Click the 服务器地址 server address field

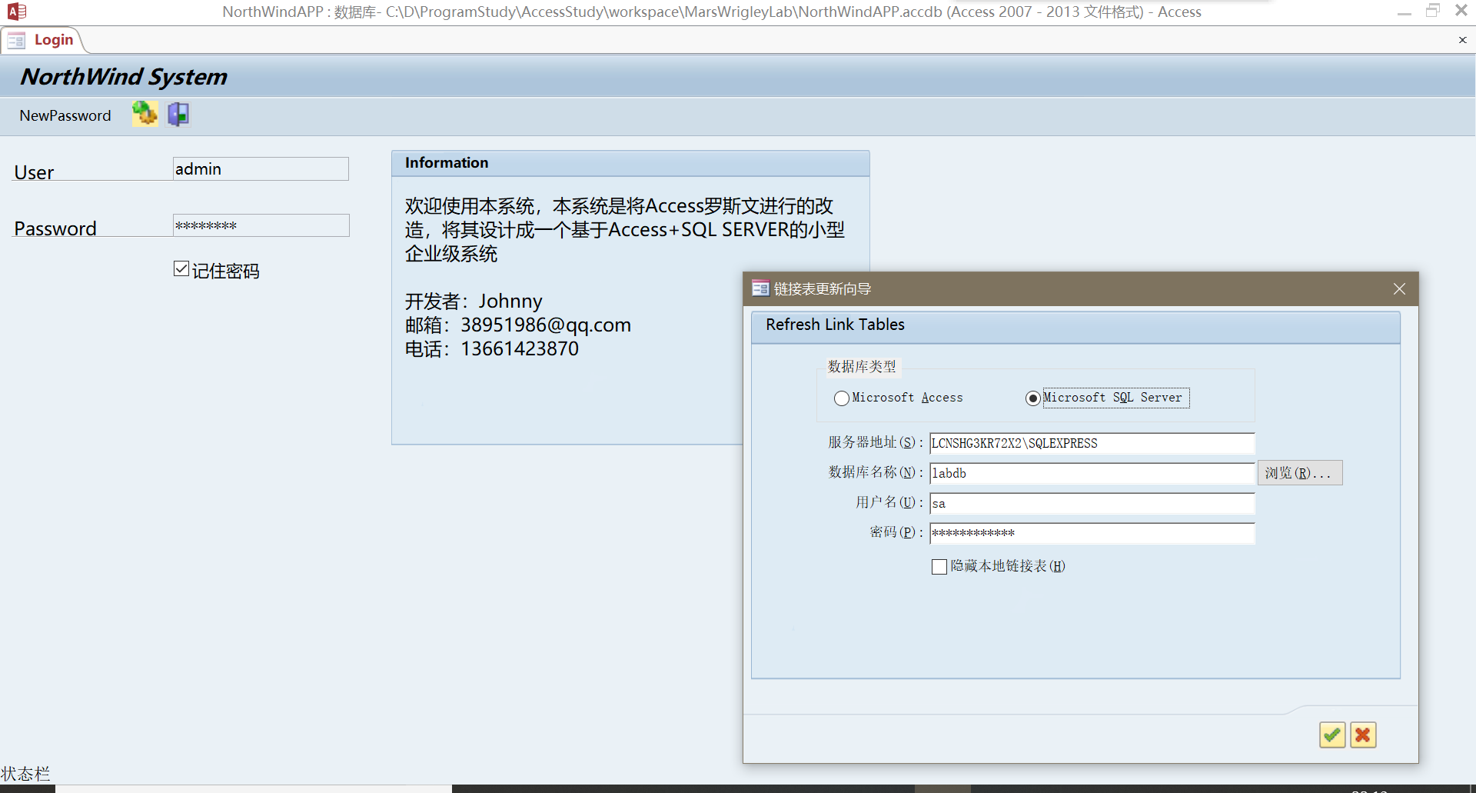[1092, 443]
